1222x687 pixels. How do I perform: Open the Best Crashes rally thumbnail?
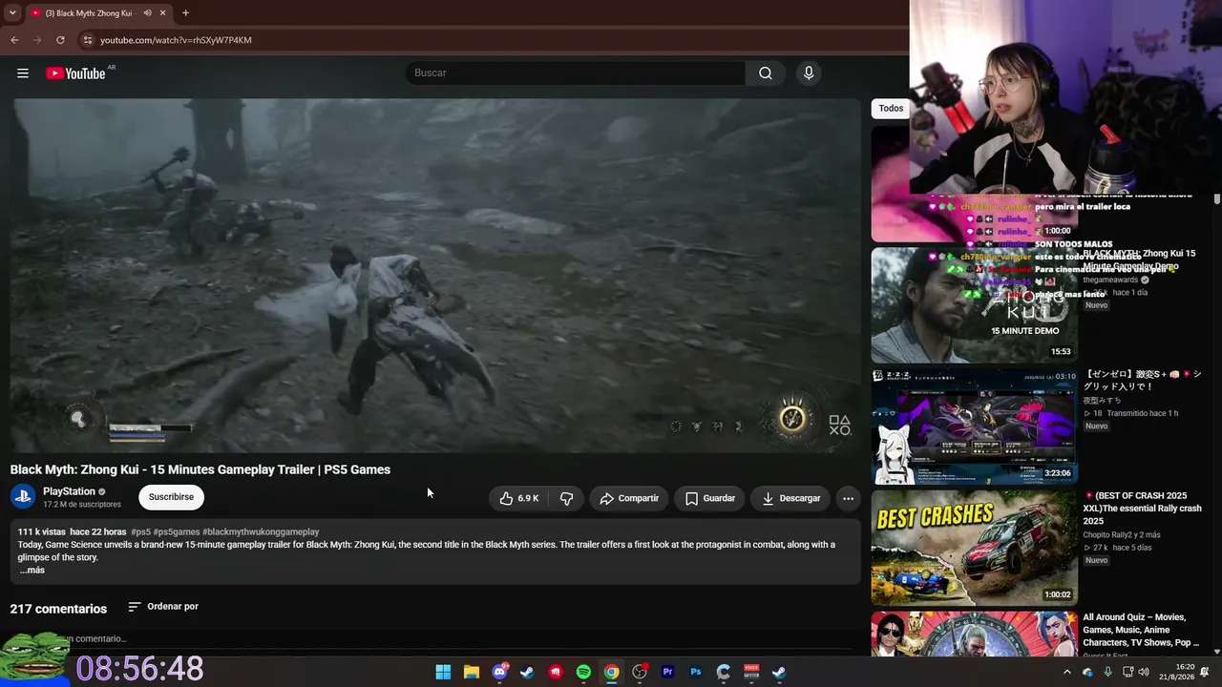974,548
